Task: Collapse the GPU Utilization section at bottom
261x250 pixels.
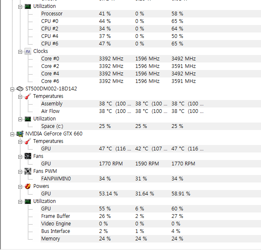Action: point(20,202)
